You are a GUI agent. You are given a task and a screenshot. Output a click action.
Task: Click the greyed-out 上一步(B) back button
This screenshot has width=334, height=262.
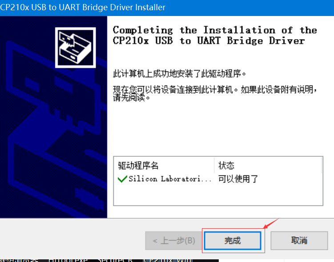174,241
